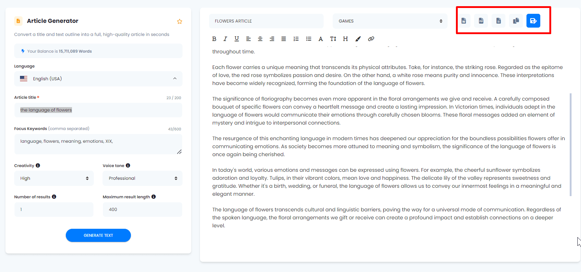This screenshot has height=272, width=581.
Task: Open the Voice tone Professional dropdown
Action: 143,178
